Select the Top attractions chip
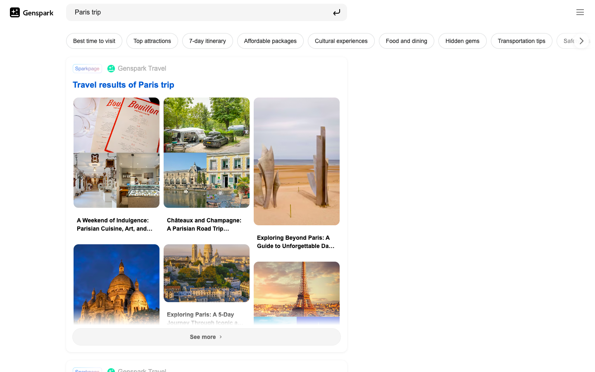595x372 pixels. (x=152, y=41)
